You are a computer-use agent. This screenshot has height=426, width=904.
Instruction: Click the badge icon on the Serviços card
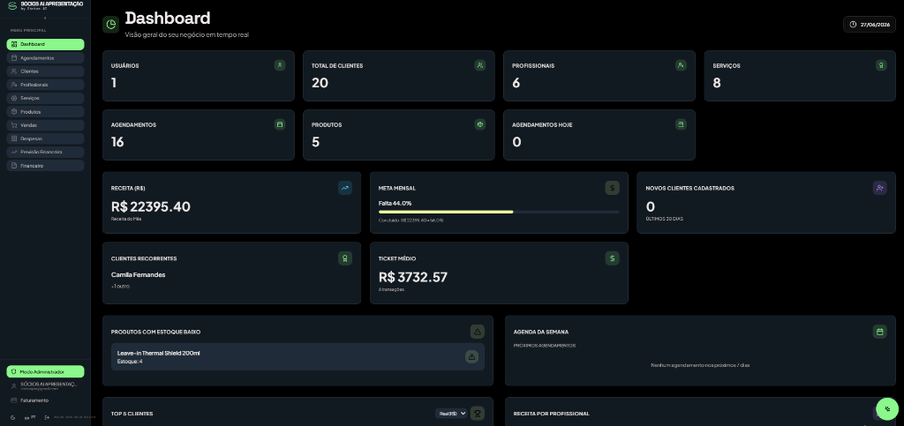(881, 65)
